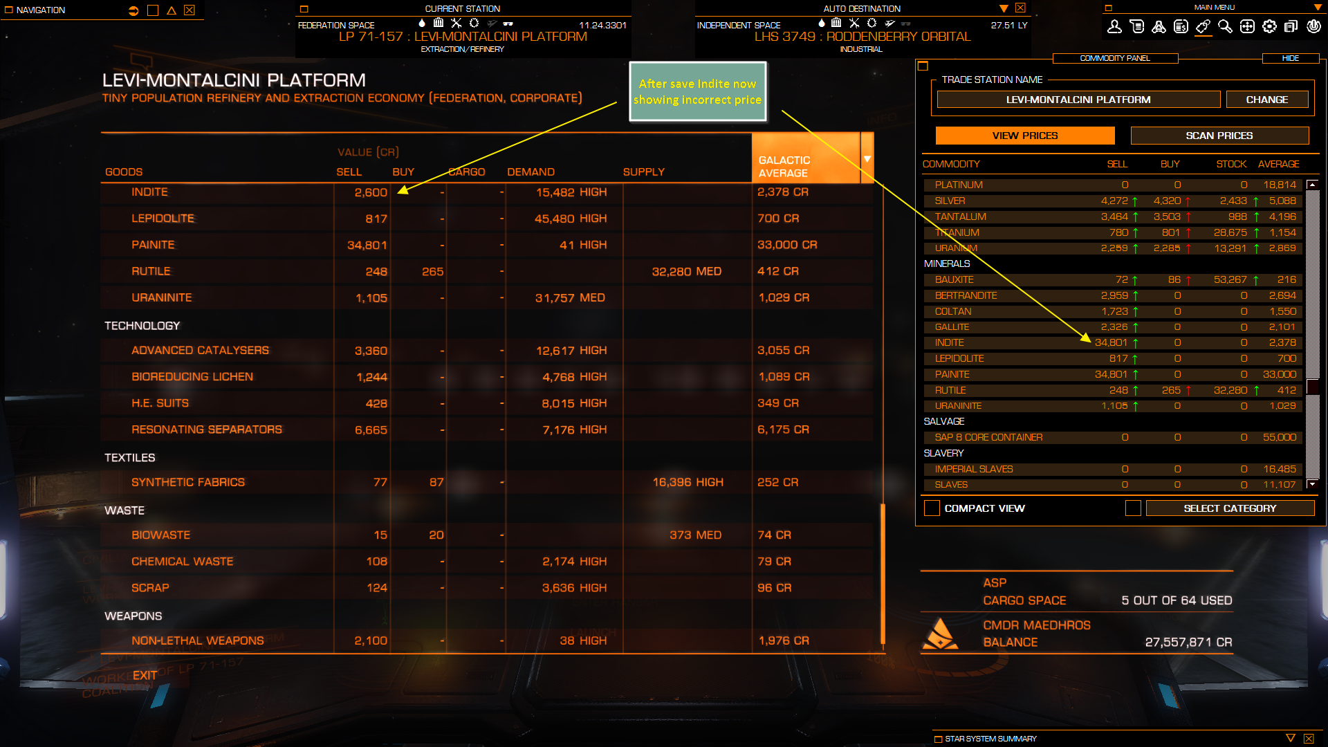Viewport: 1328px width, 747px height.
Task: Click the commander rank emblem beside CMDR Maedhros
Action: [x=940, y=634]
